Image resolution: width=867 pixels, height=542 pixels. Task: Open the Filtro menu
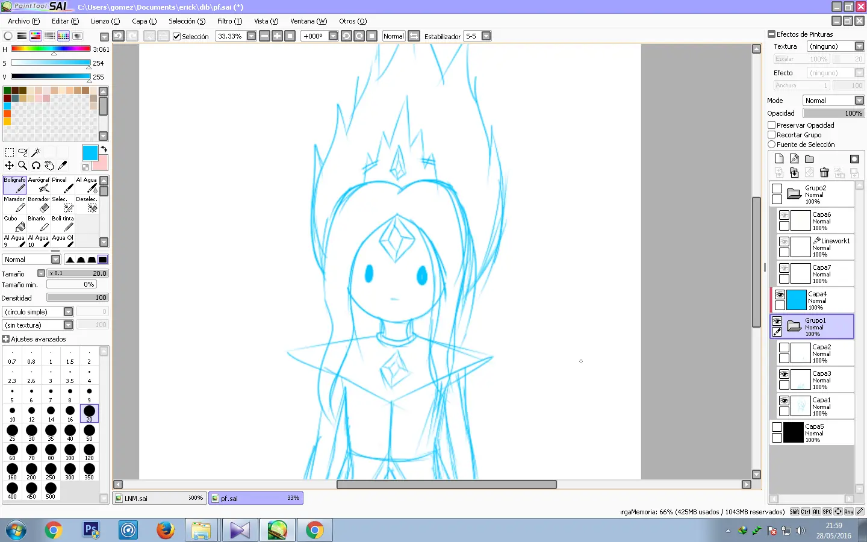click(x=229, y=21)
